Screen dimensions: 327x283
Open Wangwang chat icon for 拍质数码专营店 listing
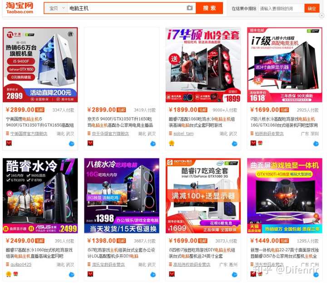(316, 144)
